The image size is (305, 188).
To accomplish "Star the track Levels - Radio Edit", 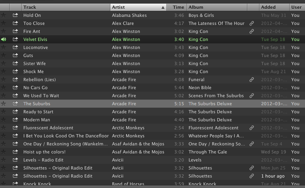I will coord(3,160).
